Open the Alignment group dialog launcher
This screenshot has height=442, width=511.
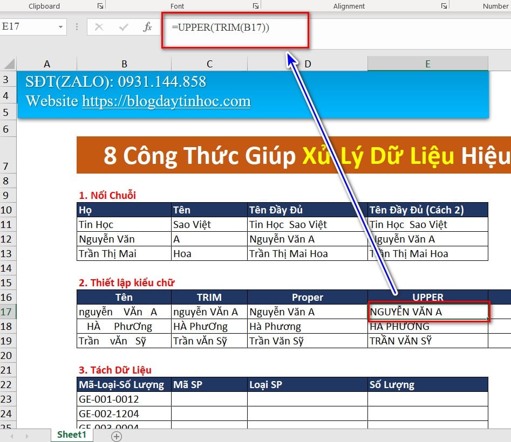point(444,6)
